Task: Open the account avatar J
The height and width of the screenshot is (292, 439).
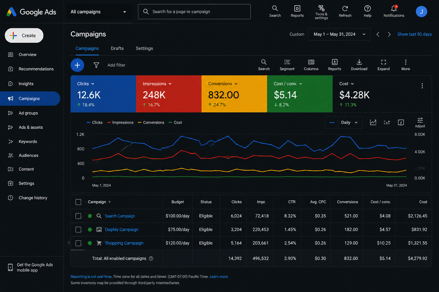Action: (421, 11)
